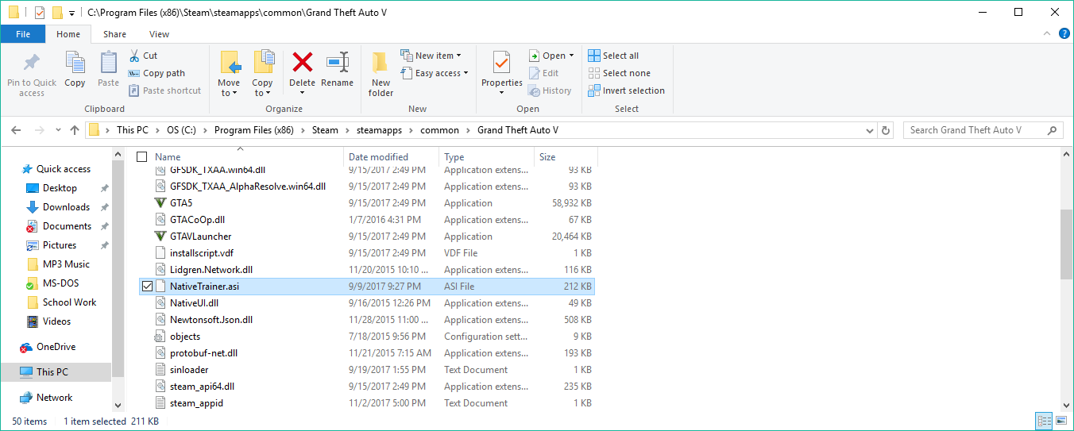The width and height of the screenshot is (1074, 431).
Task: Open Properties via the checkmark icon
Action: pyautogui.click(x=501, y=63)
